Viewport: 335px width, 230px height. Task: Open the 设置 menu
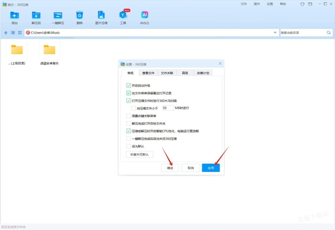[x=270, y=4]
